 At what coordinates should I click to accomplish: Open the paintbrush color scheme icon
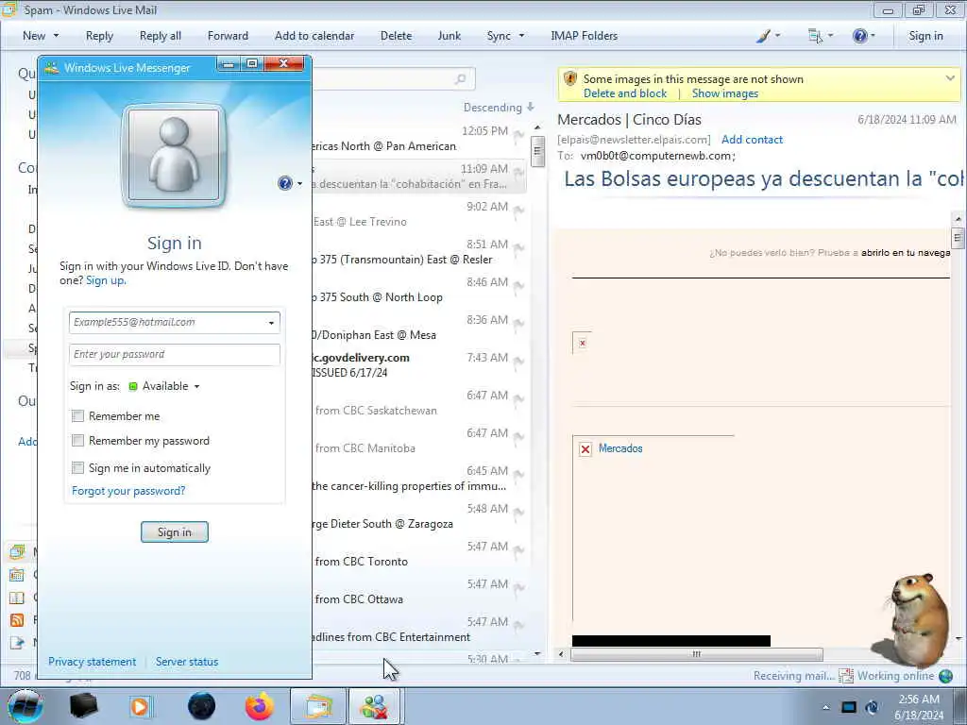click(763, 36)
